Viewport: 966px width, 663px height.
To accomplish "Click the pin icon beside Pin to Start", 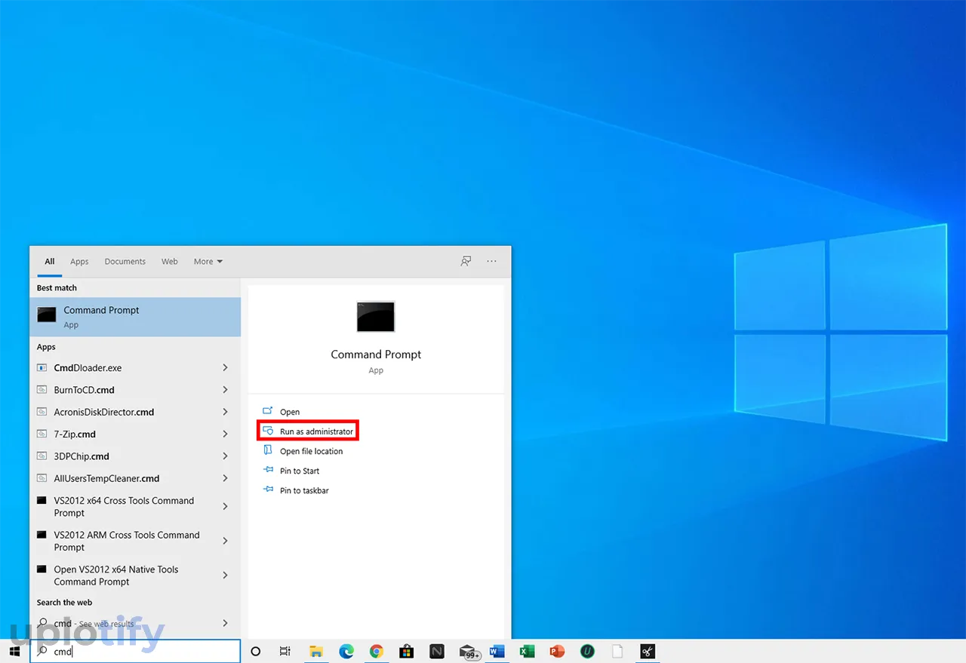I will (x=268, y=470).
